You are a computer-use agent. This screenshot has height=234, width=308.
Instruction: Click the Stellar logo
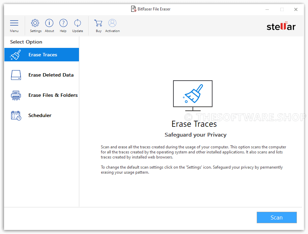coord(281,26)
